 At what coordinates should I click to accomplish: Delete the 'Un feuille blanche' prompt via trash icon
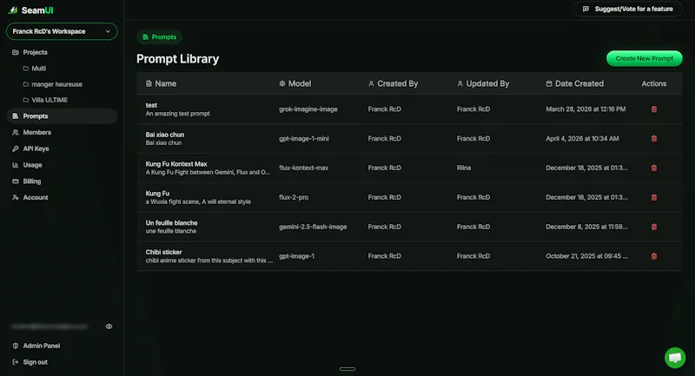tap(654, 227)
